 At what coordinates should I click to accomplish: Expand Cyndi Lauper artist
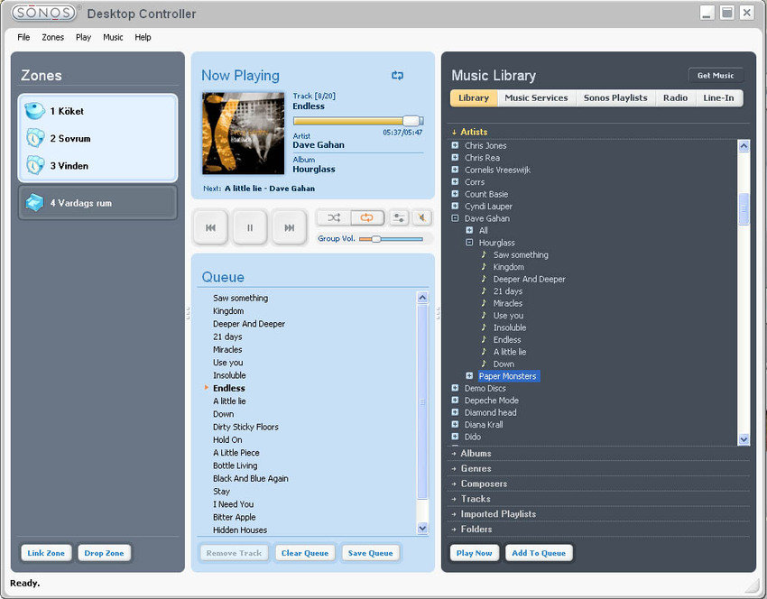coord(455,206)
